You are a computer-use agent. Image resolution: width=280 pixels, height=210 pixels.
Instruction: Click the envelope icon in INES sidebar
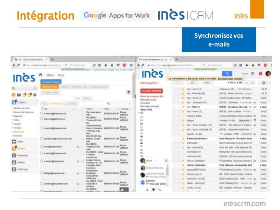click(x=19, y=95)
